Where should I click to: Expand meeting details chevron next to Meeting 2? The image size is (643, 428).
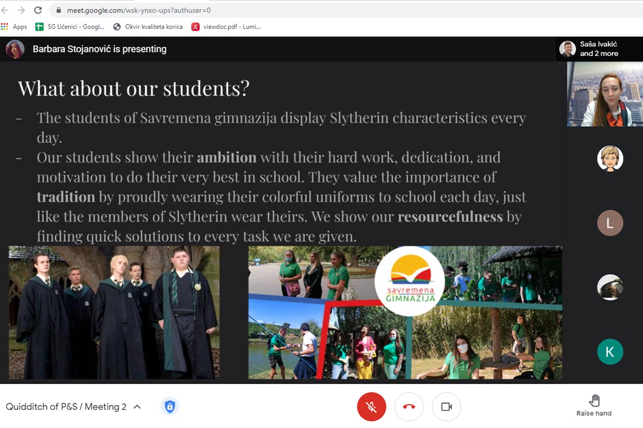click(x=137, y=407)
